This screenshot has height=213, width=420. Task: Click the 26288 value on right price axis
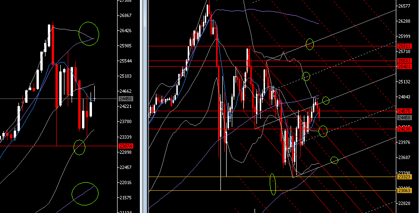pyautogui.click(x=404, y=21)
